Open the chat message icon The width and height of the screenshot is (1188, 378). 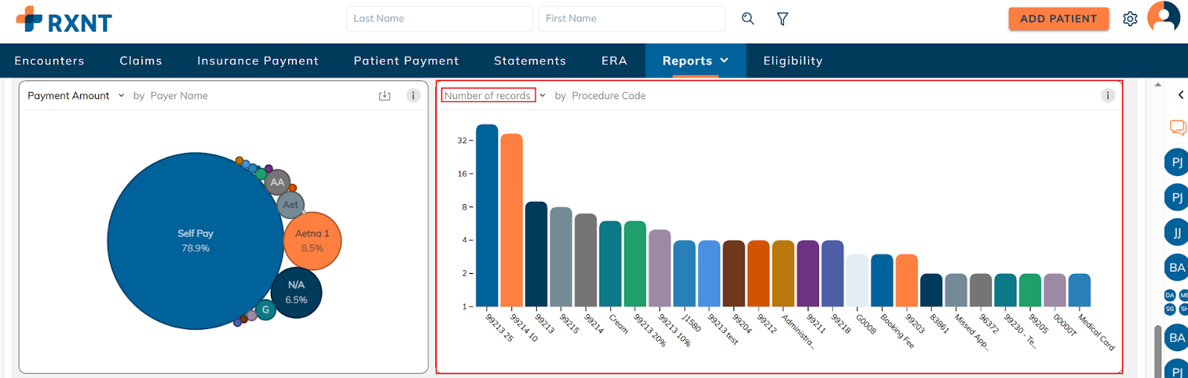pyautogui.click(x=1178, y=127)
